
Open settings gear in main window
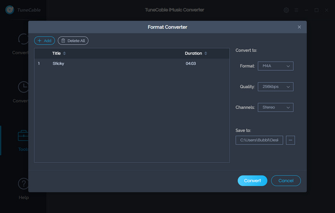[x=286, y=10]
